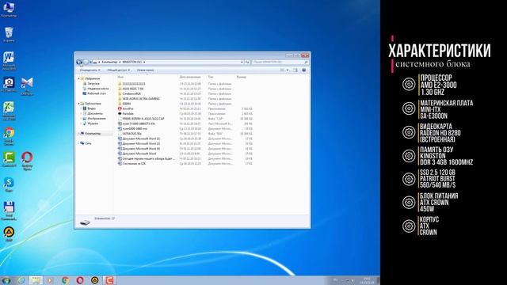The height and width of the screenshot is (285, 507).
Task: Expand the Видео library tree arrow
Action: [81, 108]
